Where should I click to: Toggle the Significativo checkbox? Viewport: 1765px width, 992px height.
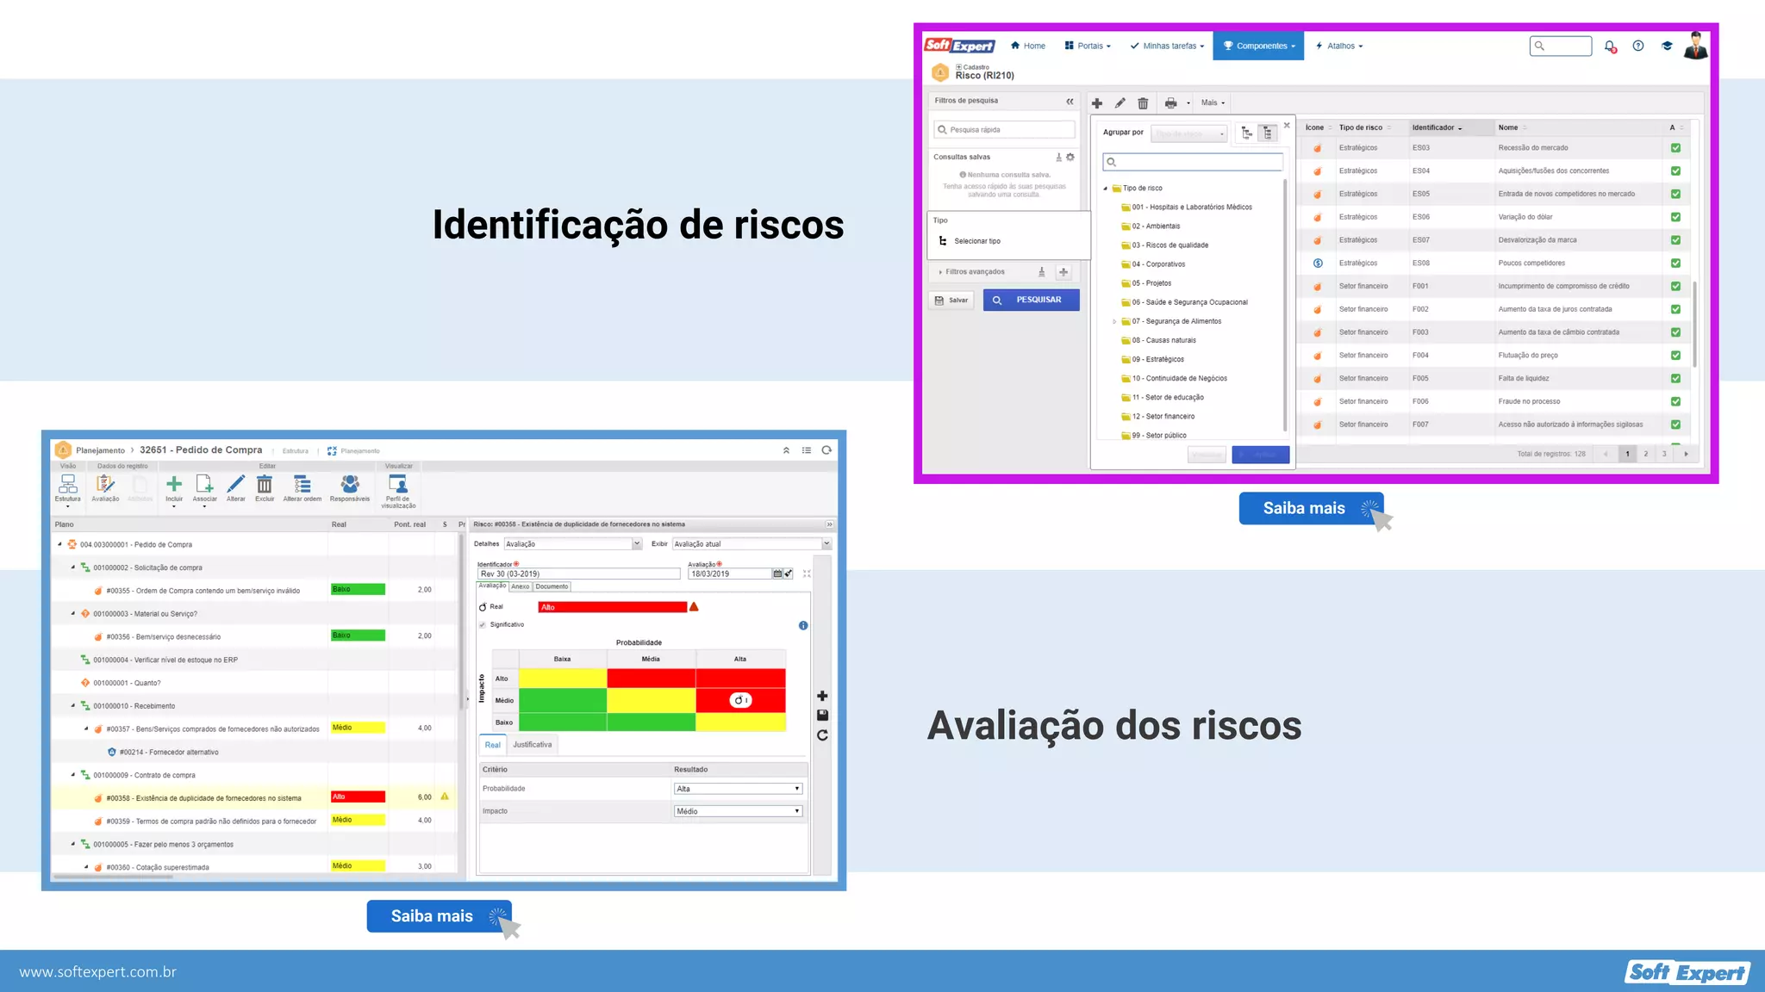click(483, 625)
